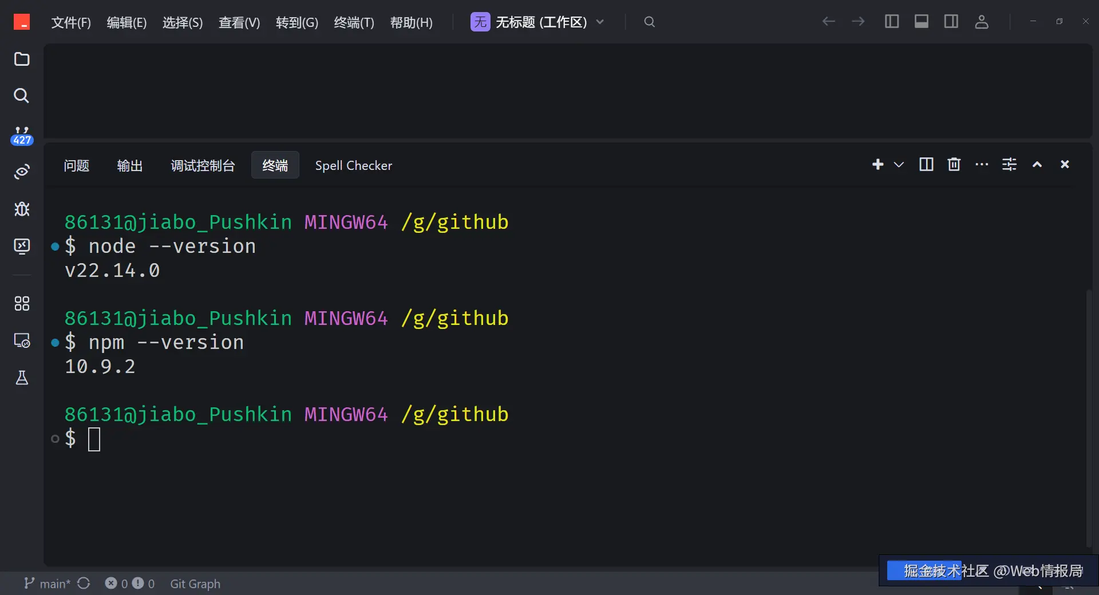Expand the workspace title dropdown chevron

click(x=600, y=22)
